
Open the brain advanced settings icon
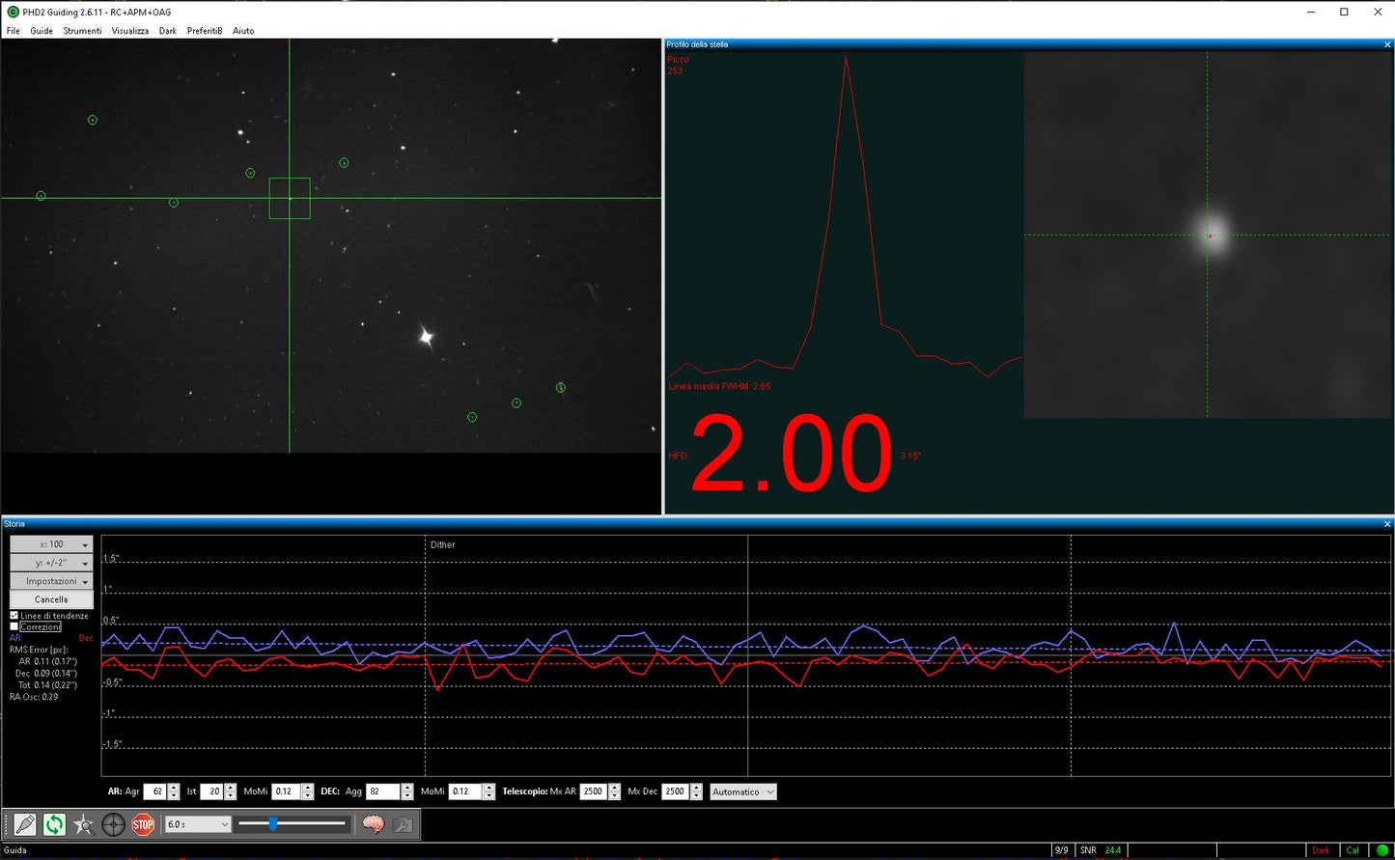tap(374, 824)
